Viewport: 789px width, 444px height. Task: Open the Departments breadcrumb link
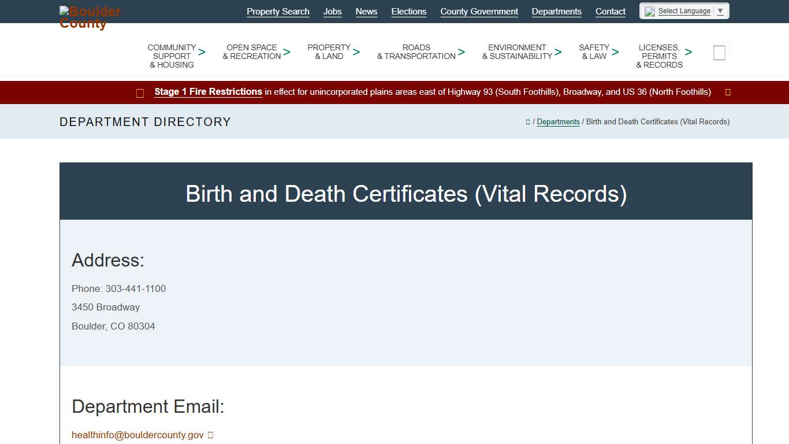[x=558, y=122]
